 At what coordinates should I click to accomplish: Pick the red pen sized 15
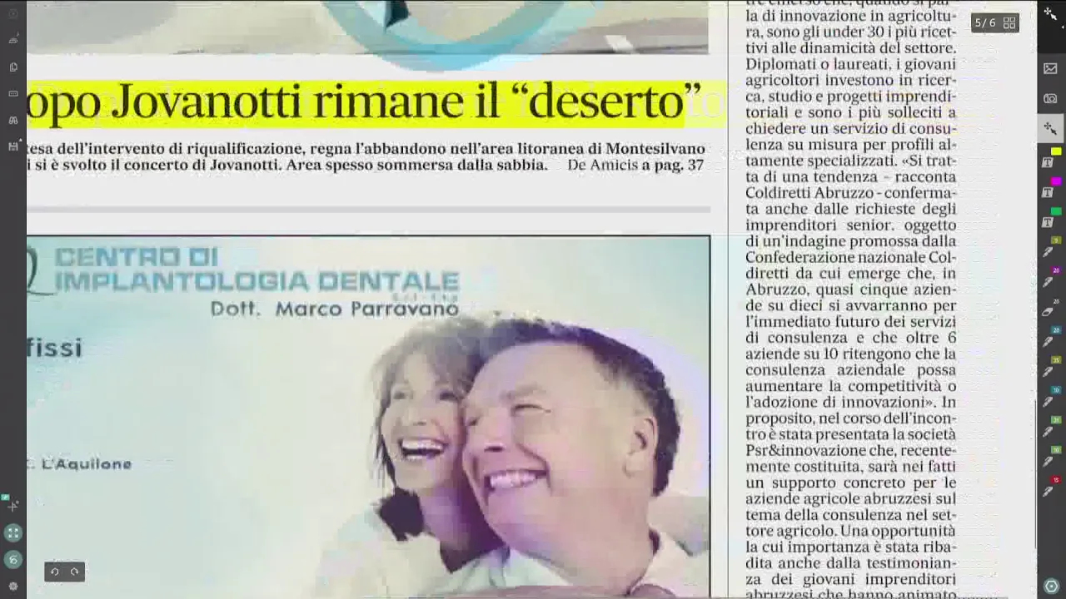(x=1050, y=488)
